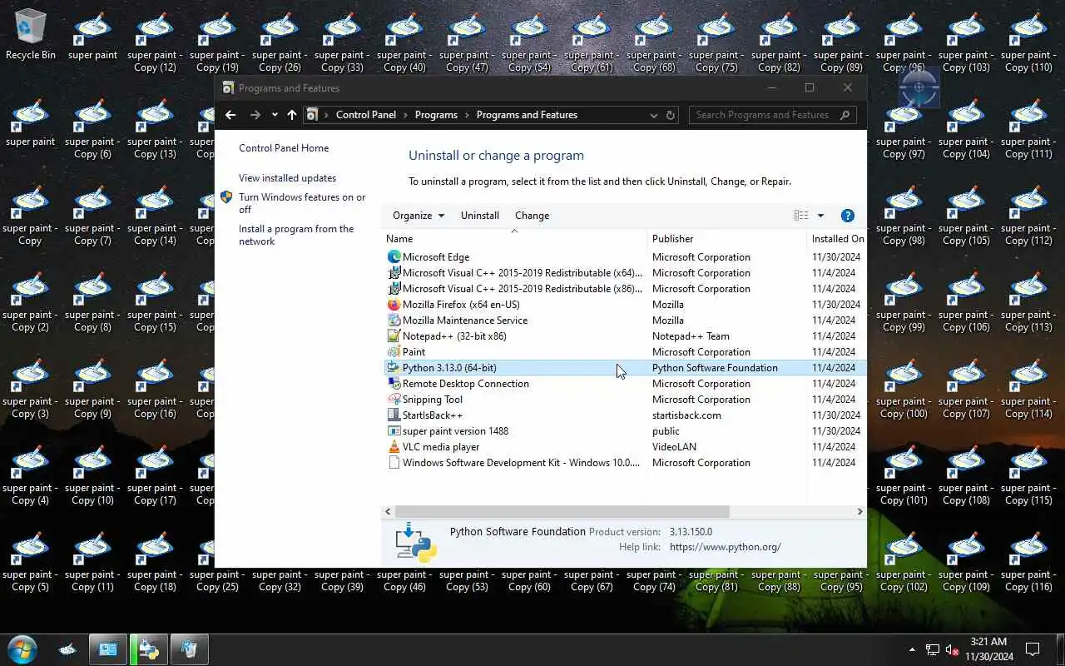Open recent locations dropdown arrow
This screenshot has height=666, width=1065.
275,115
